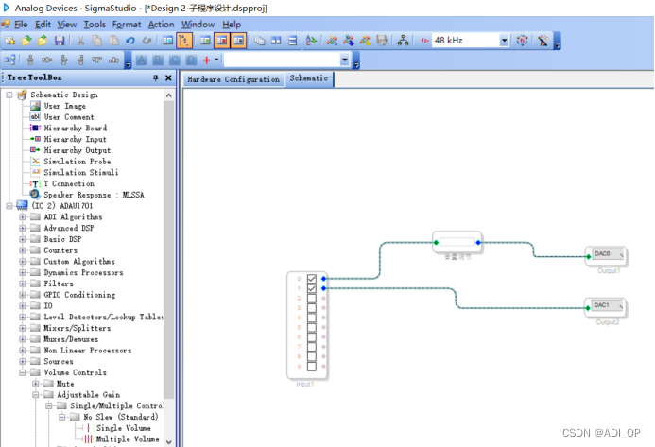Select Speaker Response : MLSSA item
Image resolution: width=655 pixels, height=447 pixels.
point(94,195)
